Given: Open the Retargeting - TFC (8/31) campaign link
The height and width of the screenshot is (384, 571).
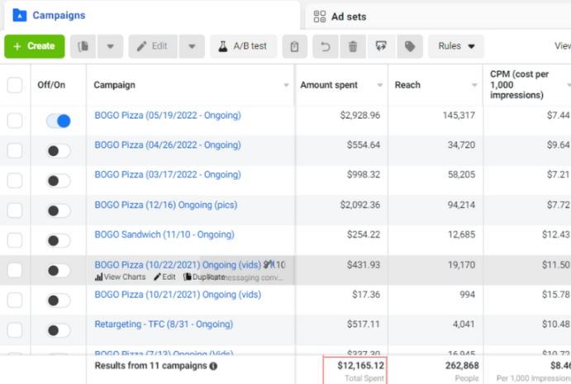Looking at the screenshot, I should (x=163, y=324).
